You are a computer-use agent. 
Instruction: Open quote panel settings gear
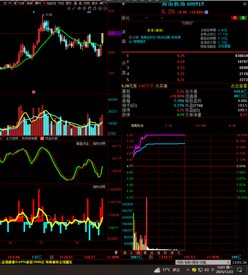pyautogui.click(x=245, y=4)
